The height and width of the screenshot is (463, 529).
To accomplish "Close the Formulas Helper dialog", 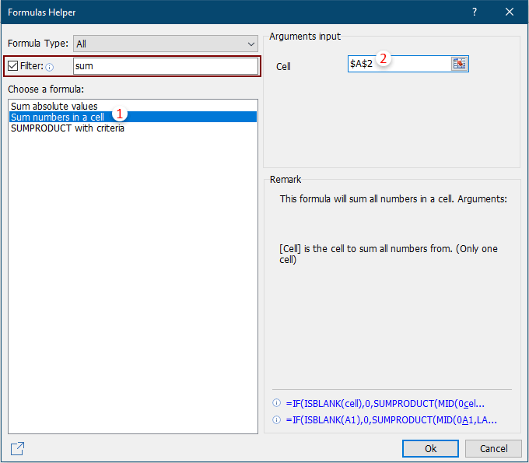I will pos(510,12).
